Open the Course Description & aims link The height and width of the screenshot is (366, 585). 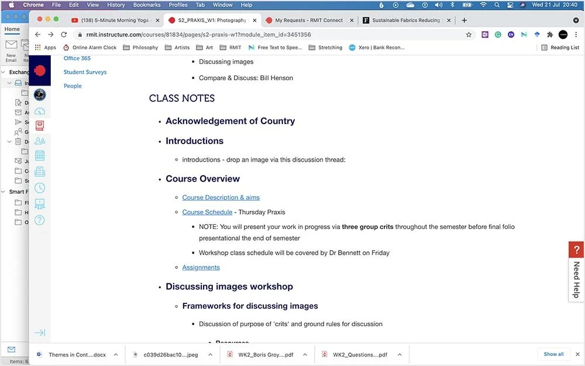click(221, 197)
